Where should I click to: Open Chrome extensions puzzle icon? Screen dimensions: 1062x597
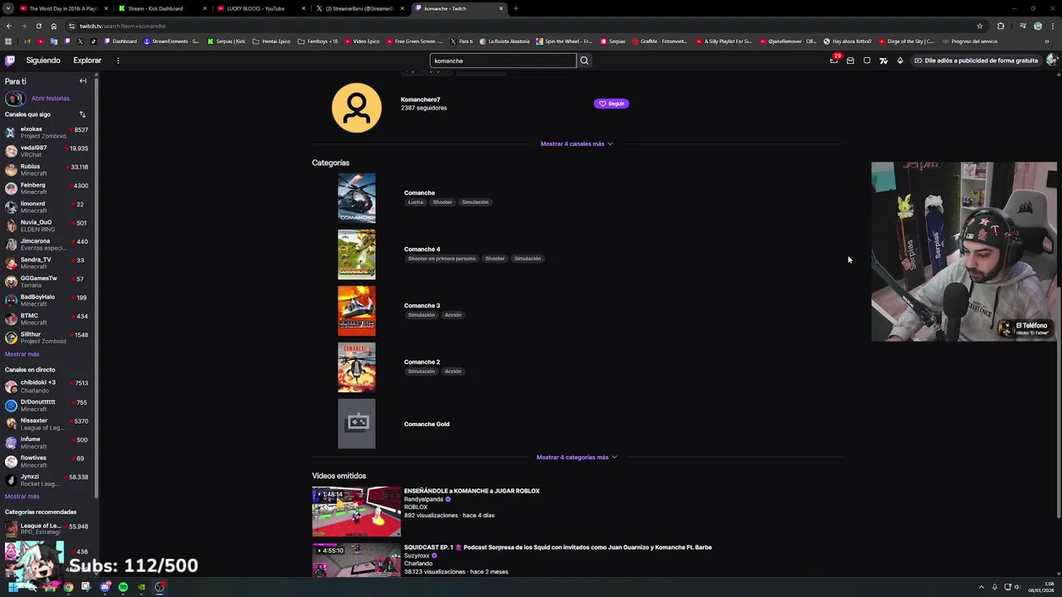1001,26
